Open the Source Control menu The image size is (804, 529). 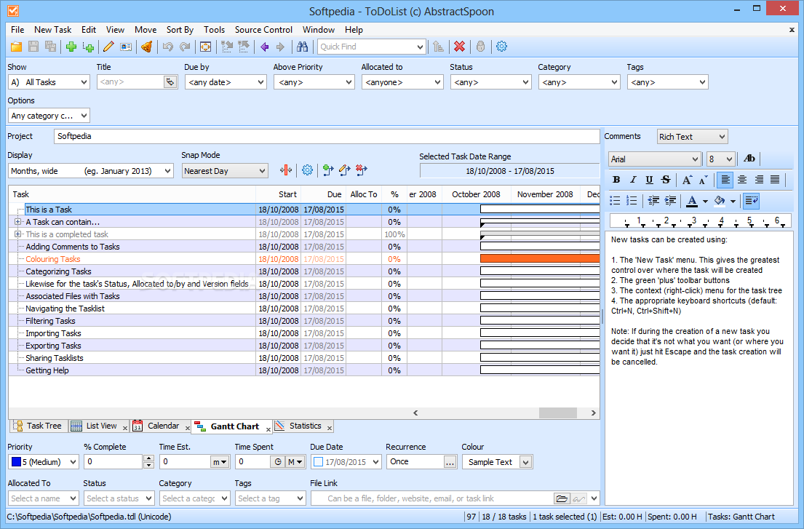[x=263, y=30]
